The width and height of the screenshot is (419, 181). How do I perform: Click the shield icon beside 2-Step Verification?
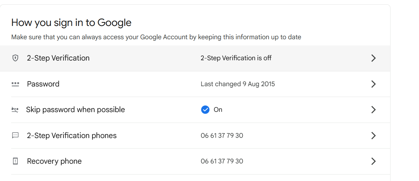point(15,58)
